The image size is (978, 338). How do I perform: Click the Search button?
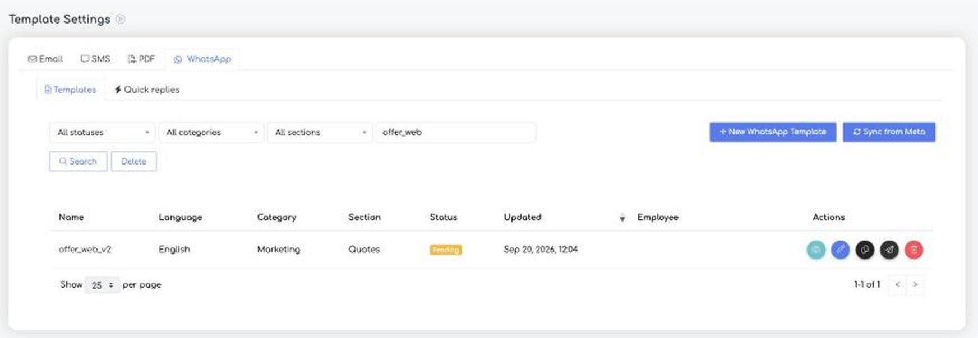pyautogui.click(x=78, y=161)
